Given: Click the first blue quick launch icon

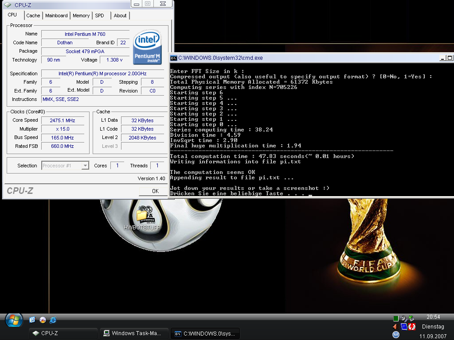Looking at the screenshot, I should (x=32, y=320).
